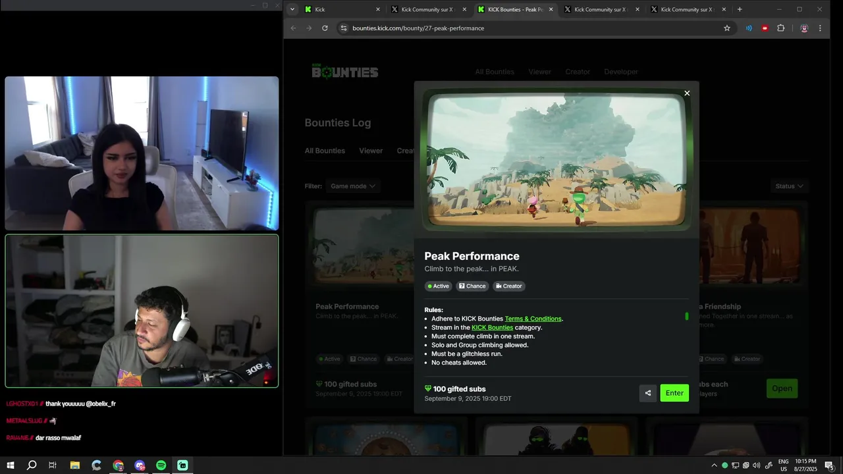Open the green Kick app on the taskbar
Image resolution: width=843 pixels, height=474 pixels.
click(182, 465)
